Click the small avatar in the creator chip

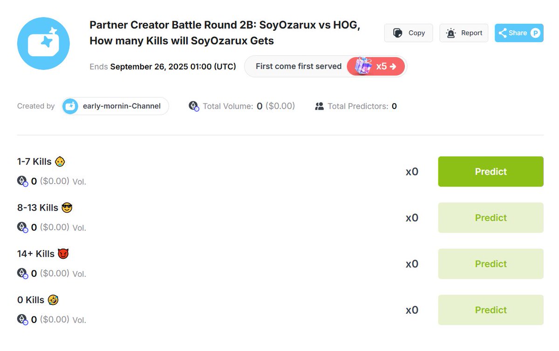[70, 106]
